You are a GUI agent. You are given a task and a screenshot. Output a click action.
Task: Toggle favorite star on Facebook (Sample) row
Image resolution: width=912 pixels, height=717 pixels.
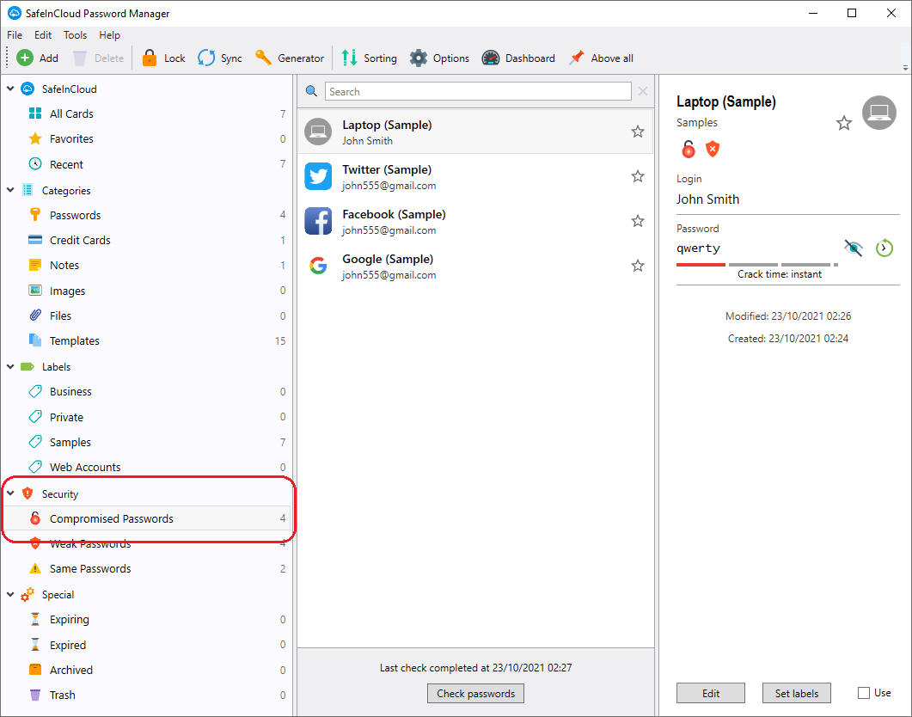pos(638,221)
